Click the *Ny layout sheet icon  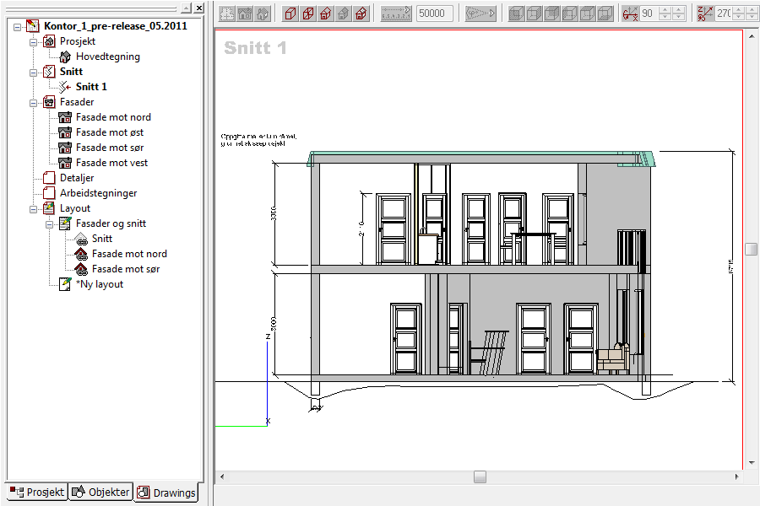[65, 284]
